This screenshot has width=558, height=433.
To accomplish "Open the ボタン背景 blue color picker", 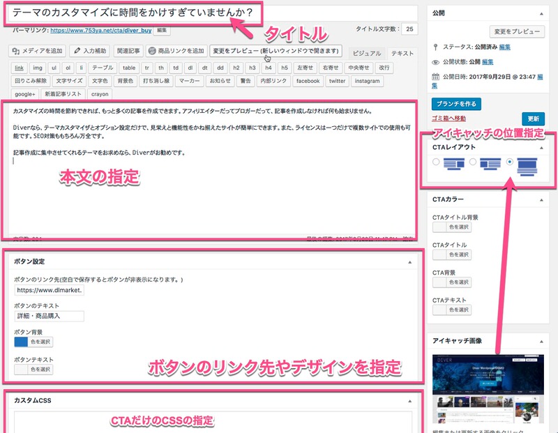I will tap(33, 342).
